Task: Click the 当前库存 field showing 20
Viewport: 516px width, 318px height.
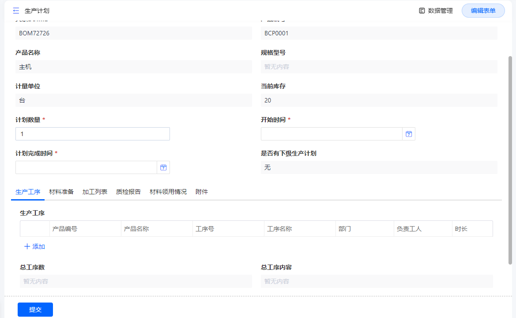Action: tap(379, 100)
